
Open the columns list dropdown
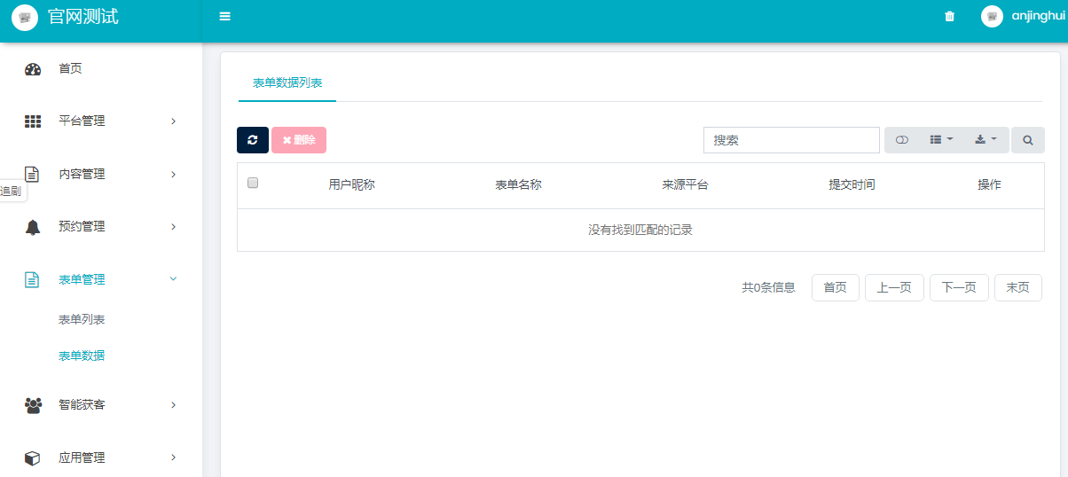pyautogui.click(x=940, y=140)
